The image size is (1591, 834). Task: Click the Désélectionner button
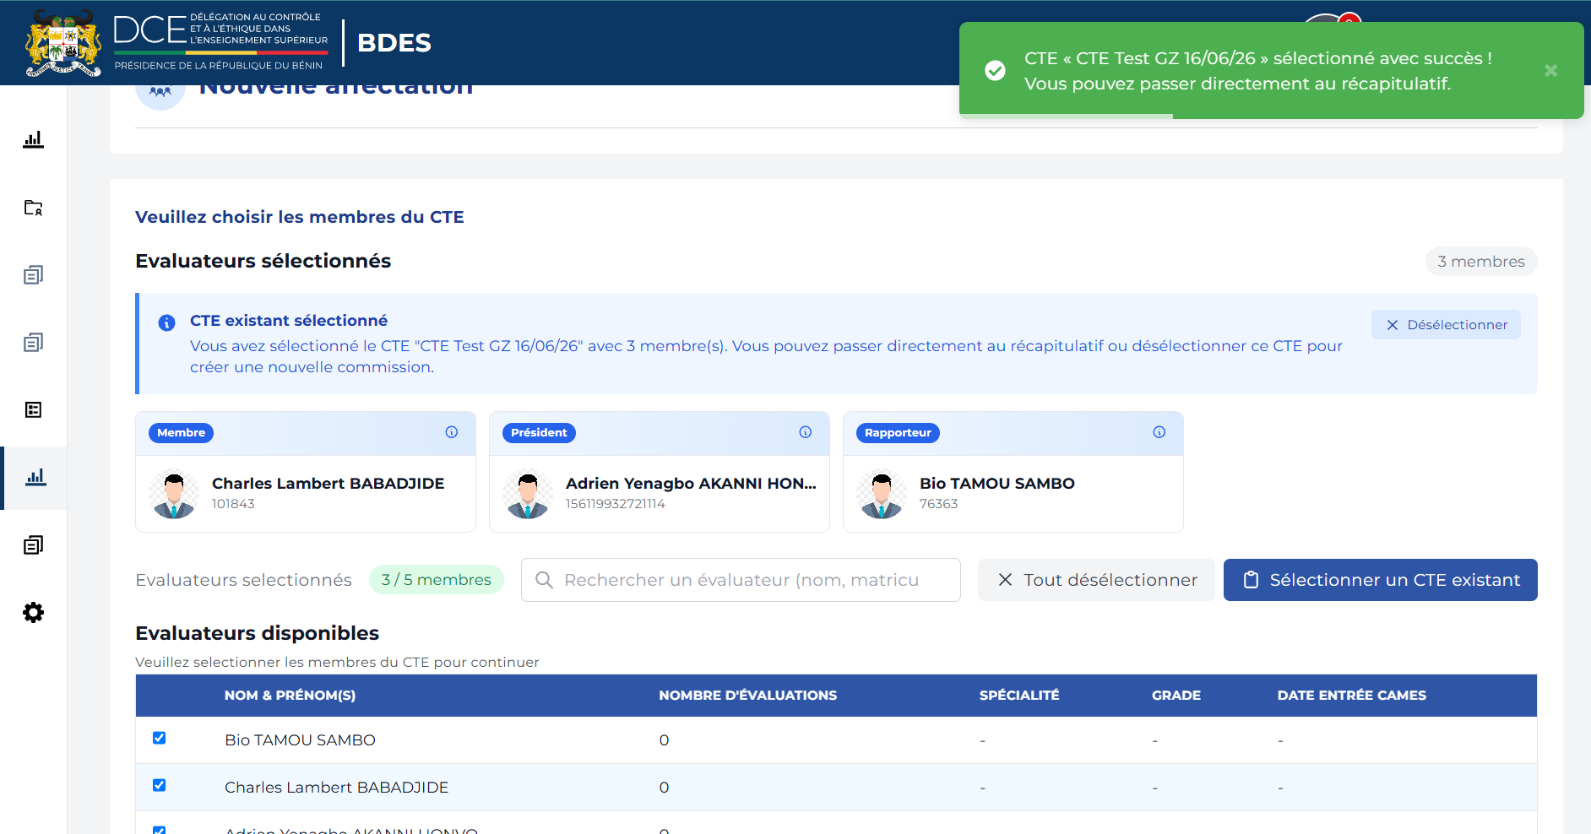(1446, 325)
